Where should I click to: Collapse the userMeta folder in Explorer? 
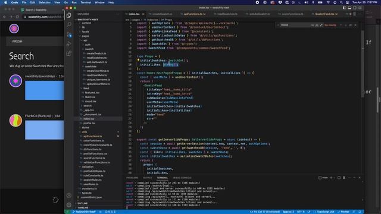90,67
